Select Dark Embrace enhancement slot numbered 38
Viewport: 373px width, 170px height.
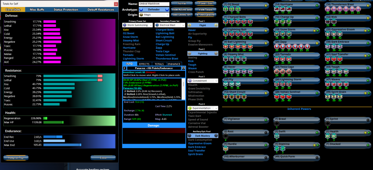coord(328,46)
